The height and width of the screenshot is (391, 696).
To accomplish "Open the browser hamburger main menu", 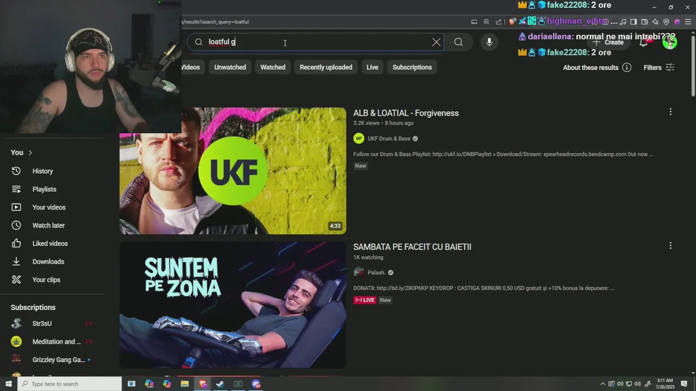I will tap(688, 22).
